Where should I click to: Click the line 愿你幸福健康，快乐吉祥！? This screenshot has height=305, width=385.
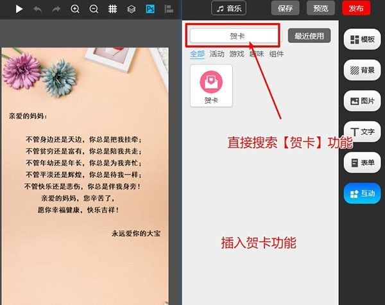pos(78,210)
